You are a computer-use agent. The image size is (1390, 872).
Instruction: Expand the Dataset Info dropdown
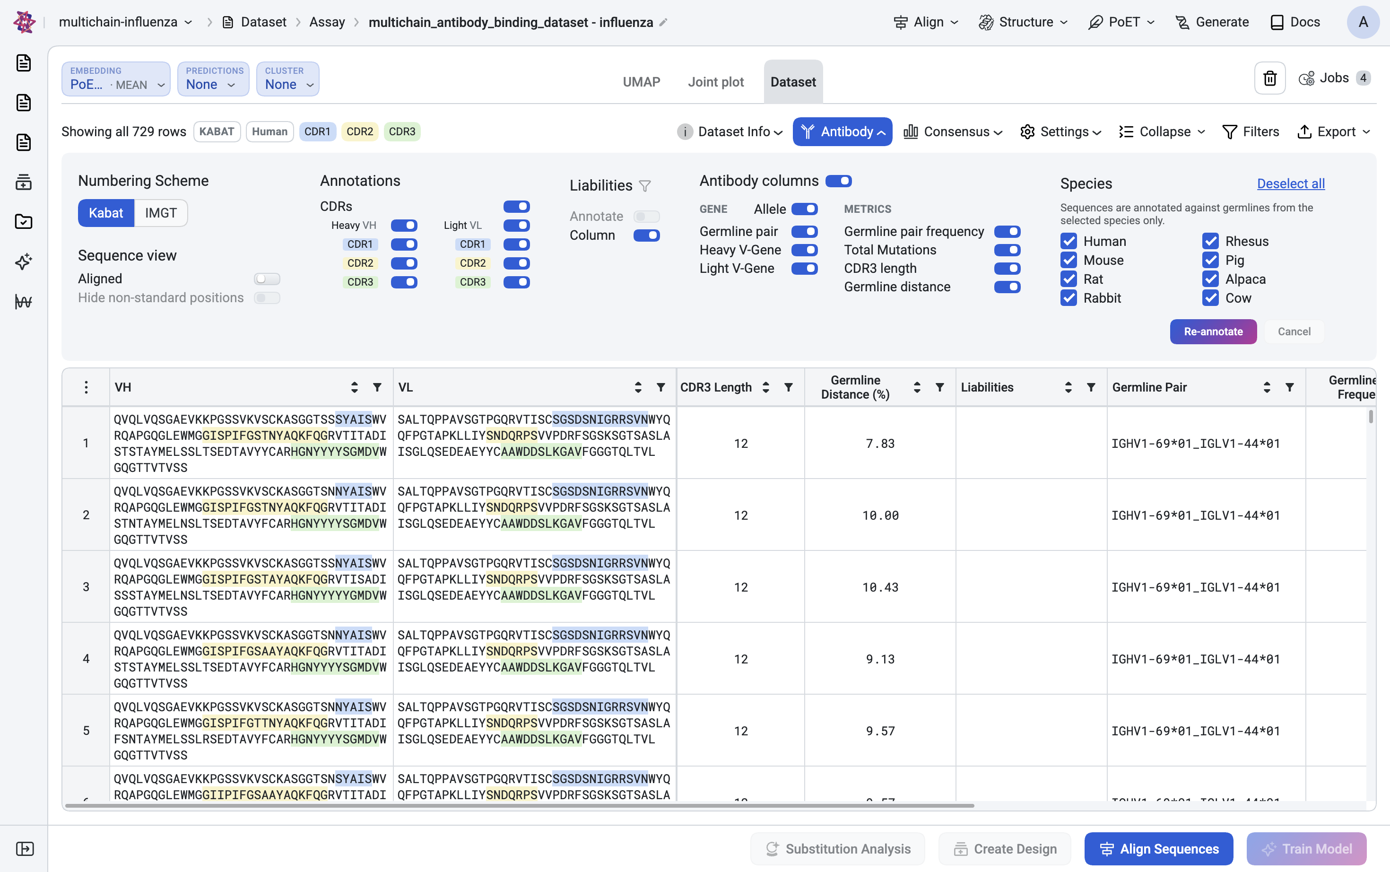pos(730,131)
